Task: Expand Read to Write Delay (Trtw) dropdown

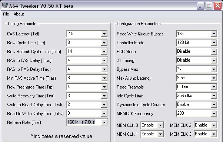Action: click(104, 113)
